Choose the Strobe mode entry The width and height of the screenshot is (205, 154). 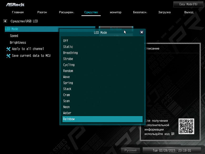tap(102, 59)
